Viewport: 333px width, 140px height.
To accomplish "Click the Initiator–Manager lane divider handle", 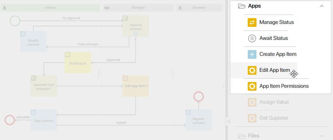I will 99,73.
